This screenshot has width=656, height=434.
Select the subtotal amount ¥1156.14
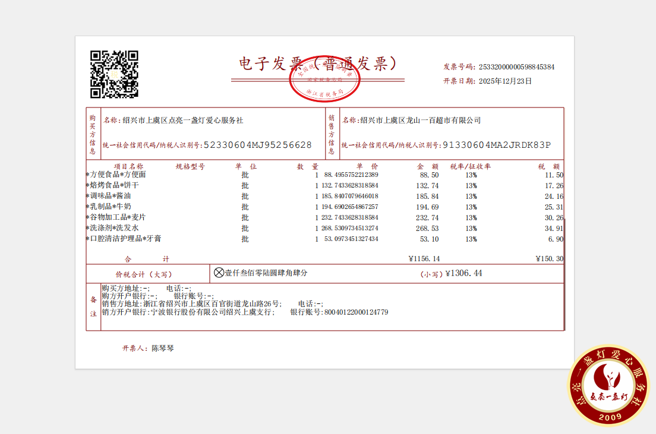pos(424,259)
